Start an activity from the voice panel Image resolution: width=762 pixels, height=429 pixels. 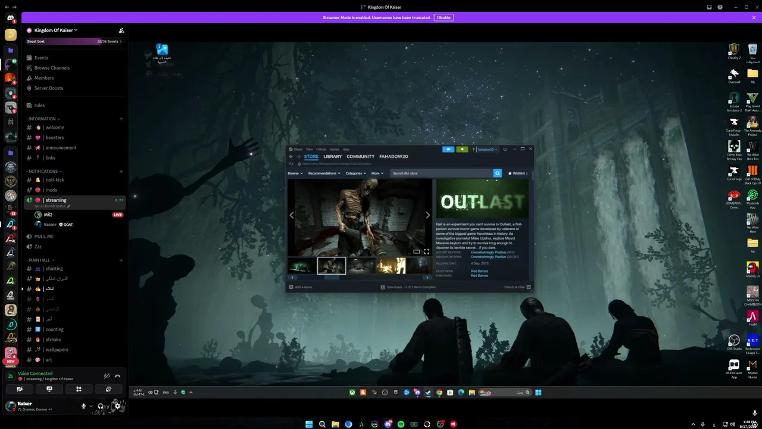(x=79, y=389)
